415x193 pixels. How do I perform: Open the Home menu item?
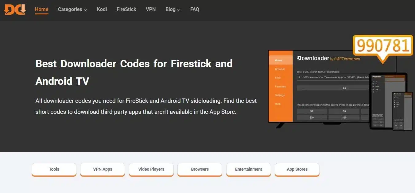[41, 9]
